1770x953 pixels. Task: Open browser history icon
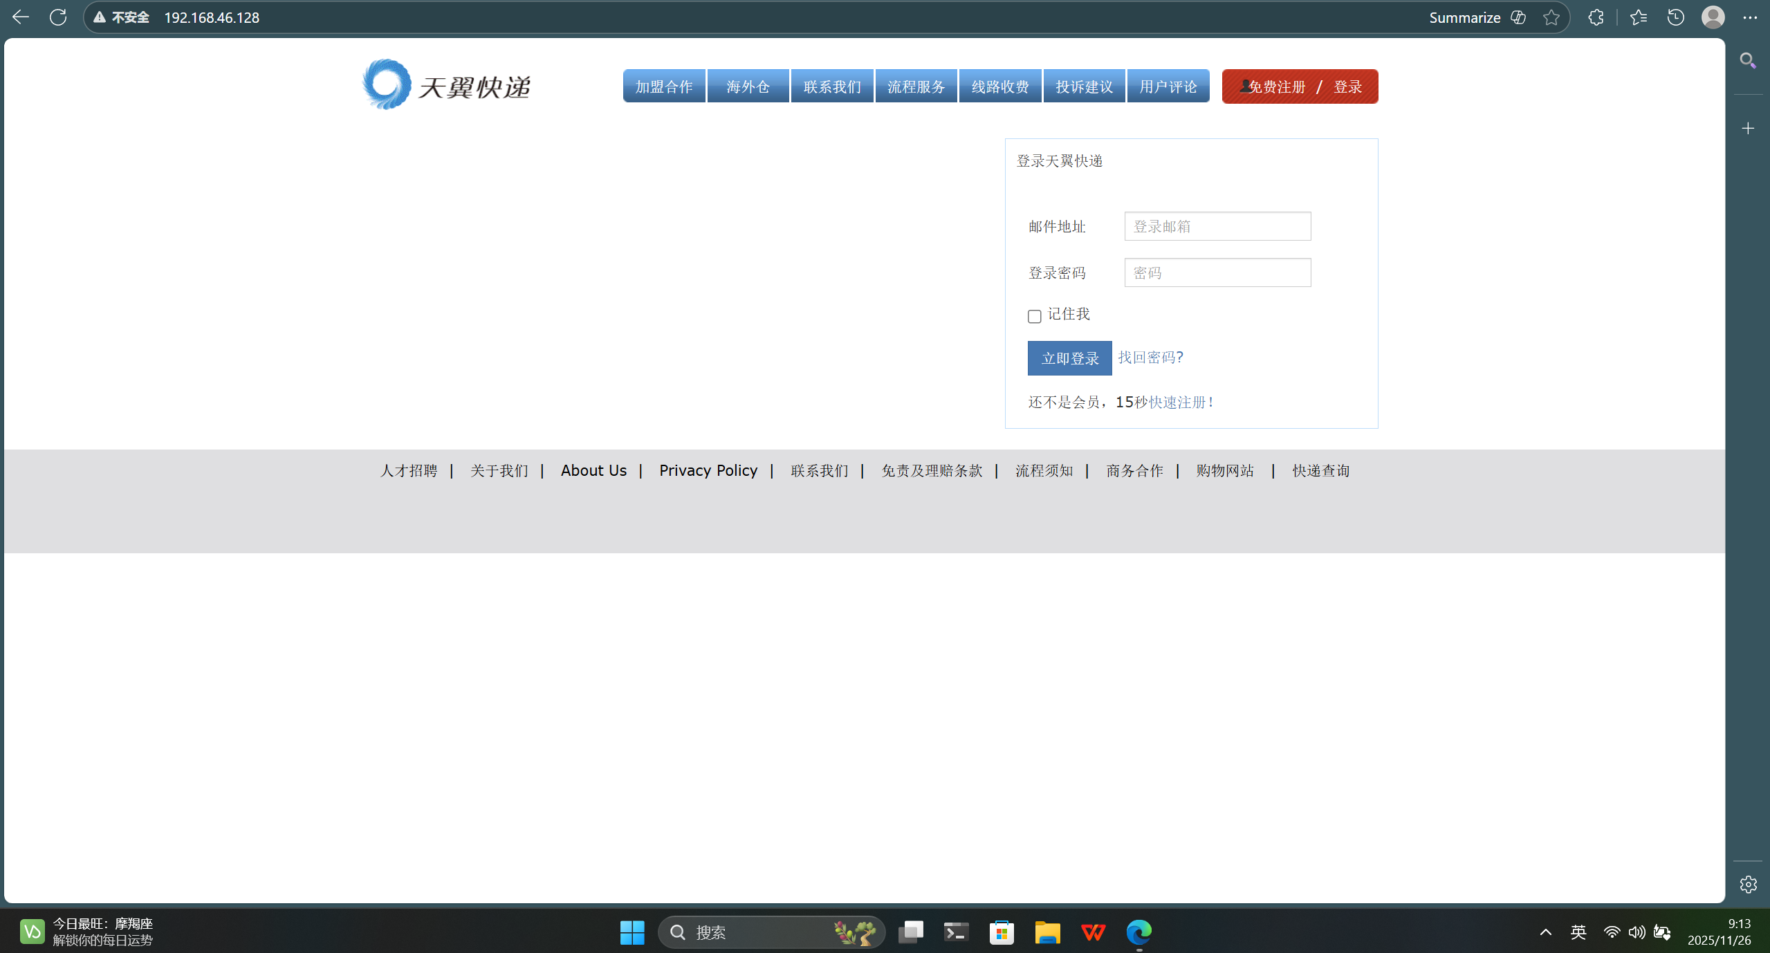point(1675,17)
